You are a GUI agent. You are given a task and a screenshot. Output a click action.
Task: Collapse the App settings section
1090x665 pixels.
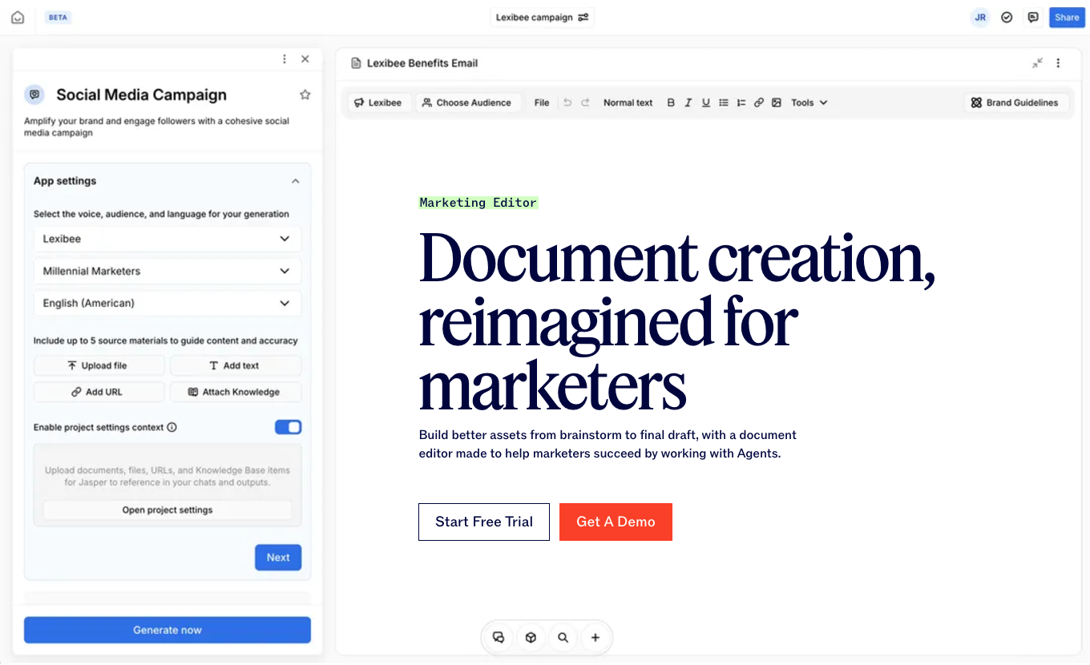(x=295, y=181)
